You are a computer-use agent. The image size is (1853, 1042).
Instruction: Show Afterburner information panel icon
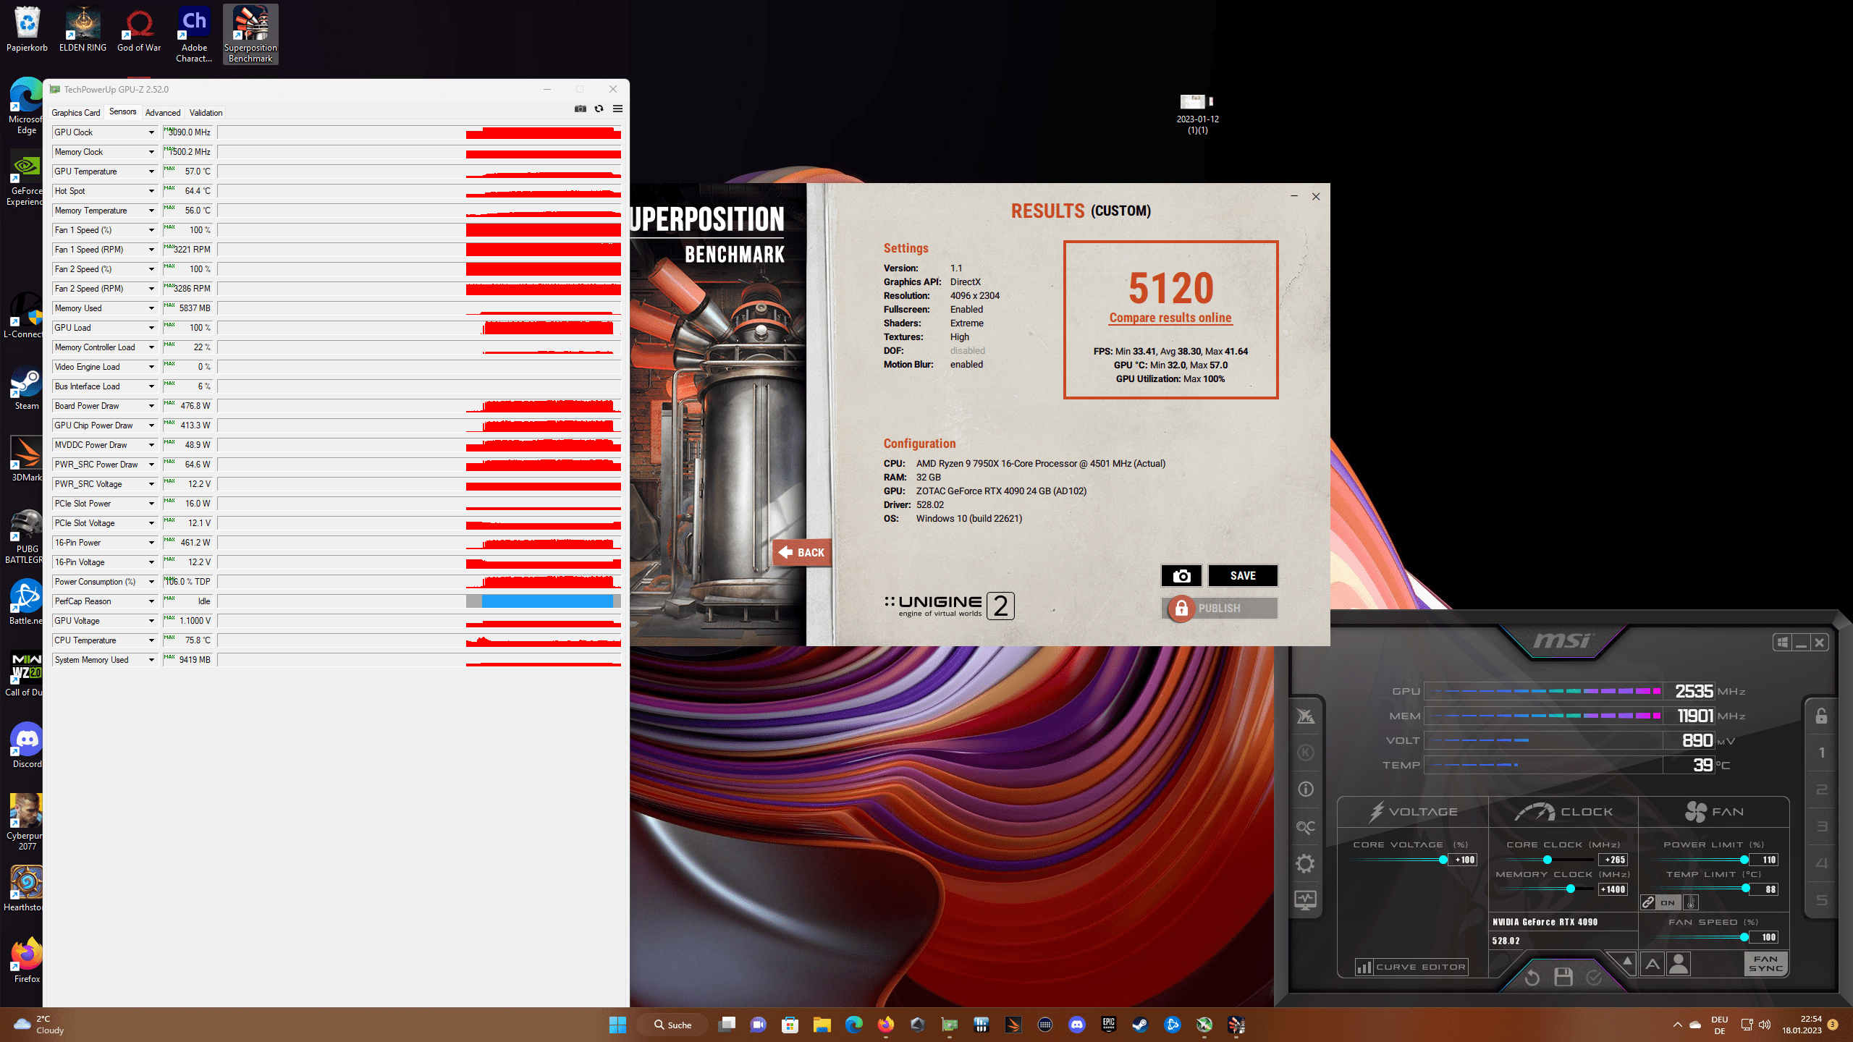(1305, 789)
